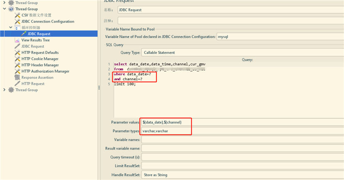Click the Variable names field
The width and height of the screenshot is (344, 180).
pyautogui.click(x=243, y=140)
